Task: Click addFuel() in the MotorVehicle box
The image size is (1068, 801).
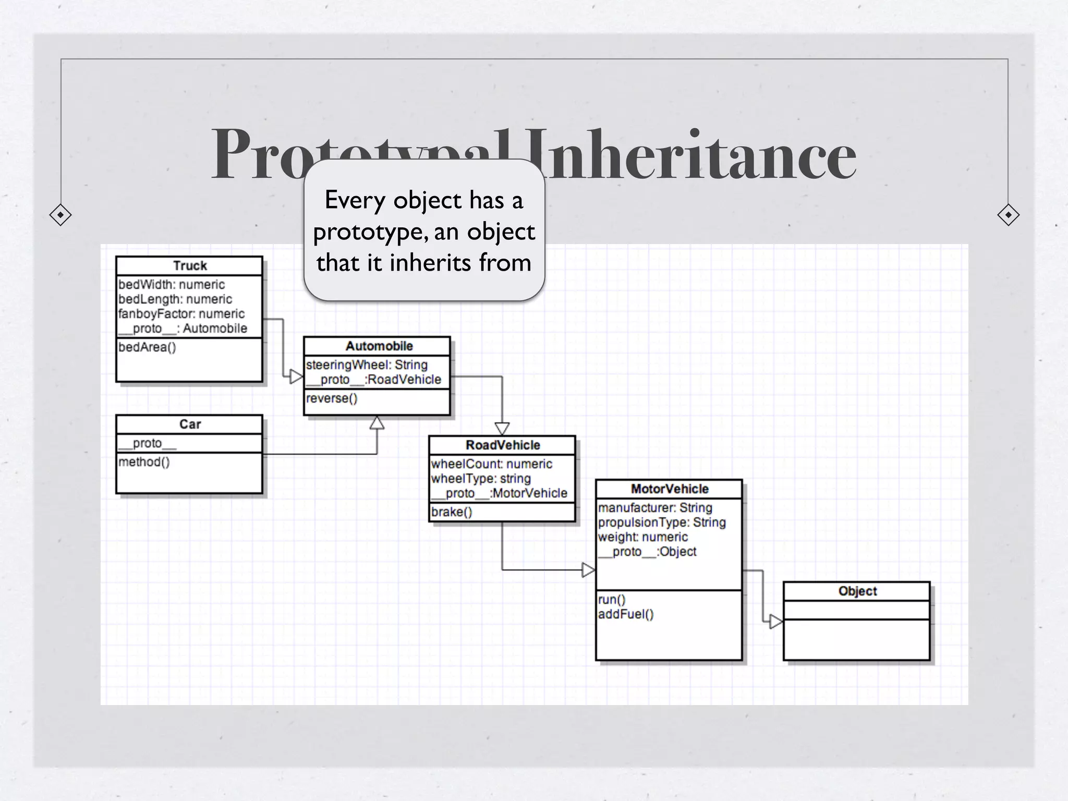Action: [626, 614]
